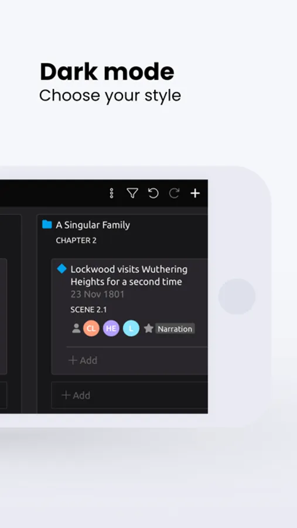Click the blue folder icon
Screen dimensions: 297x528
pyautogui.click(x=47, y=224)
